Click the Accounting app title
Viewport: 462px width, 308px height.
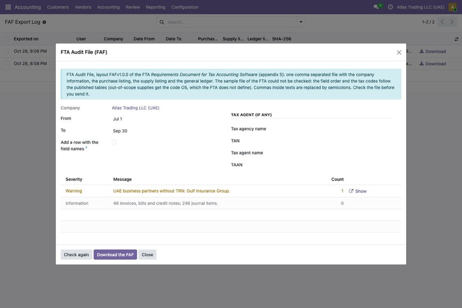pos(27,7)
